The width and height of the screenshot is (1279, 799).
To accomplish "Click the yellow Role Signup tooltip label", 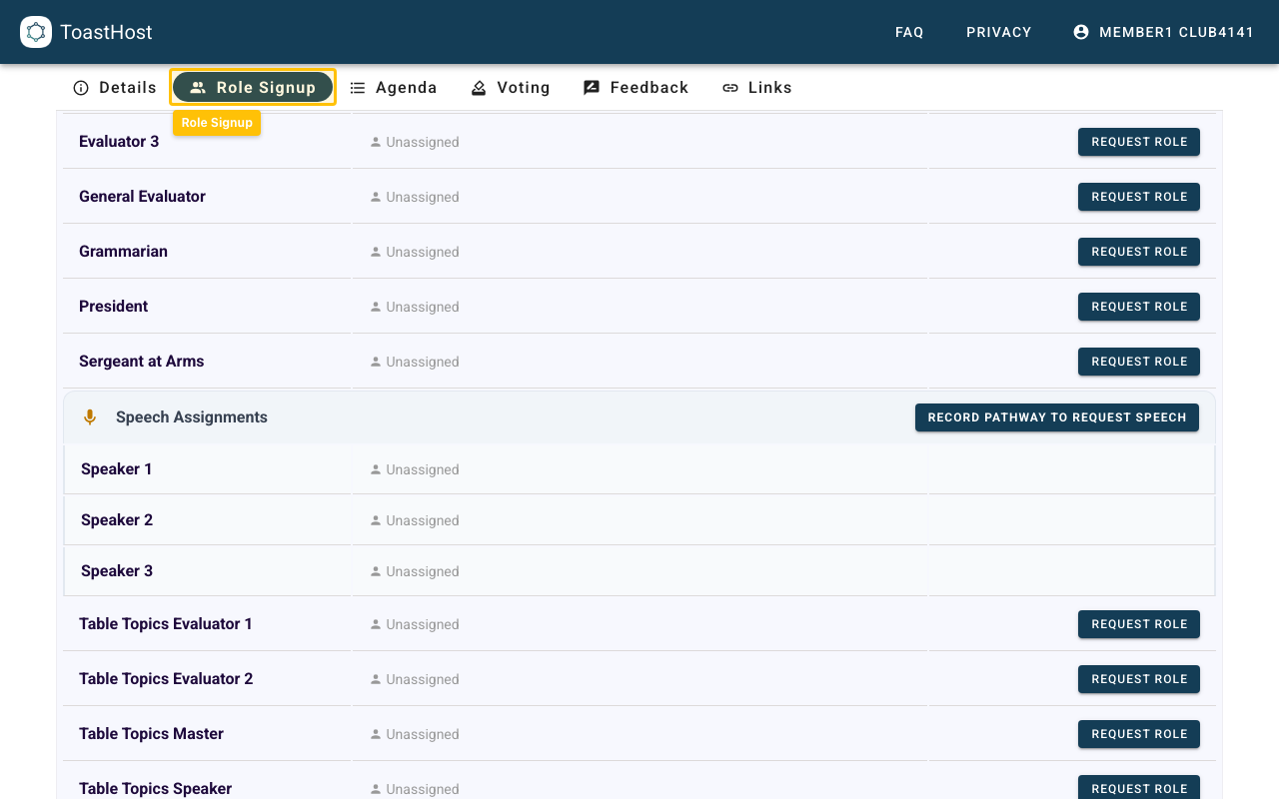I will [x=217, y=122].
